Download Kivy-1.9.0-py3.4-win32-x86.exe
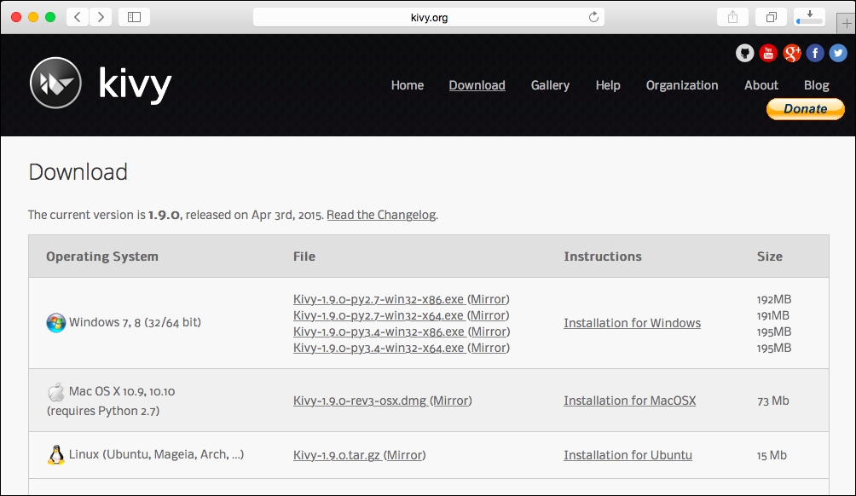The height and width of the screenshot is (496, 856). click(x=379, y=332)
